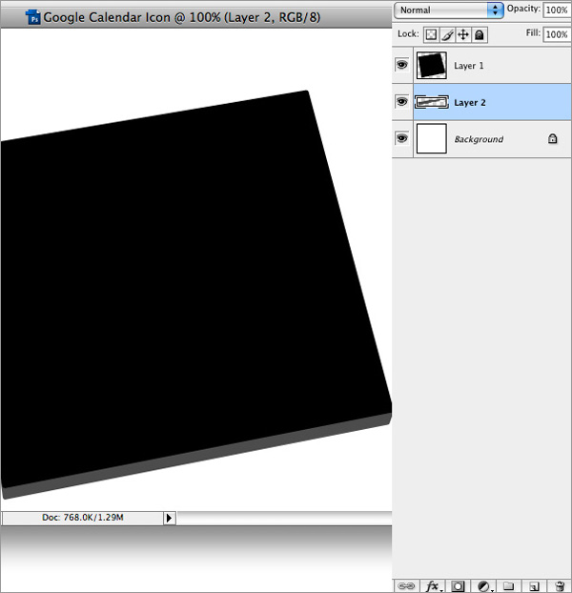This screenshot has width=572, height=593.
Task: Toggle lock position move icon
Action: 463,34
